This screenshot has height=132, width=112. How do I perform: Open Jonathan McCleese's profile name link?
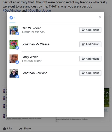coord(36,44)
